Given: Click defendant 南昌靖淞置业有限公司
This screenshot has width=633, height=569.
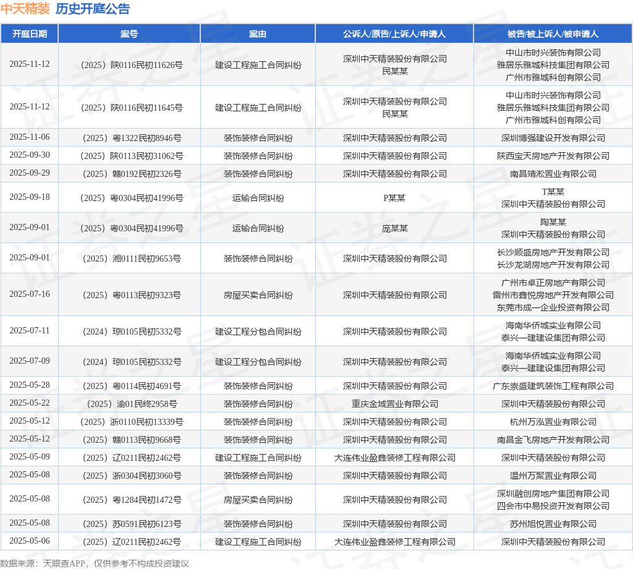Looking at the screenshot, I should pos(553,174).
